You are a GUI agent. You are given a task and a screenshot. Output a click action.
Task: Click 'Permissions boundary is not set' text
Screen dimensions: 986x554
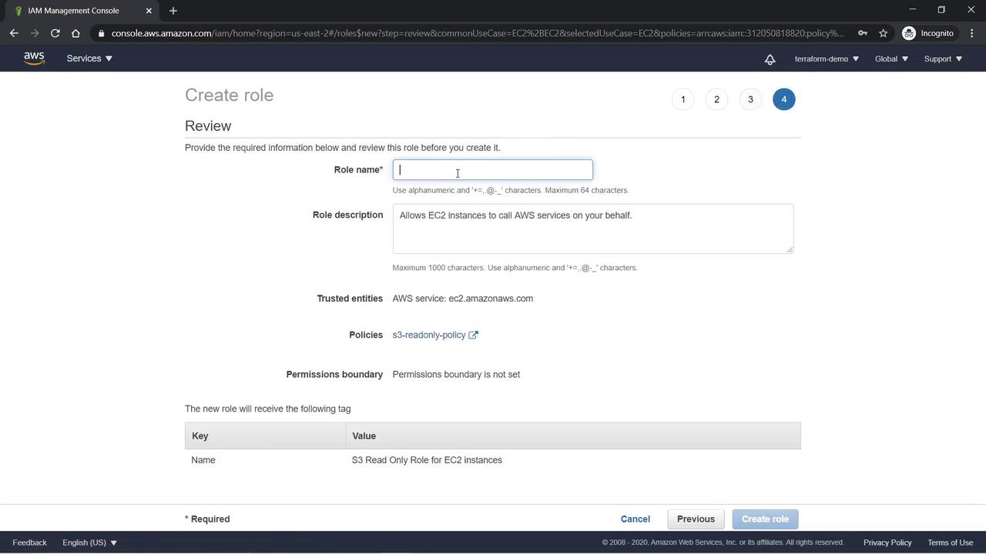[456, 375]
